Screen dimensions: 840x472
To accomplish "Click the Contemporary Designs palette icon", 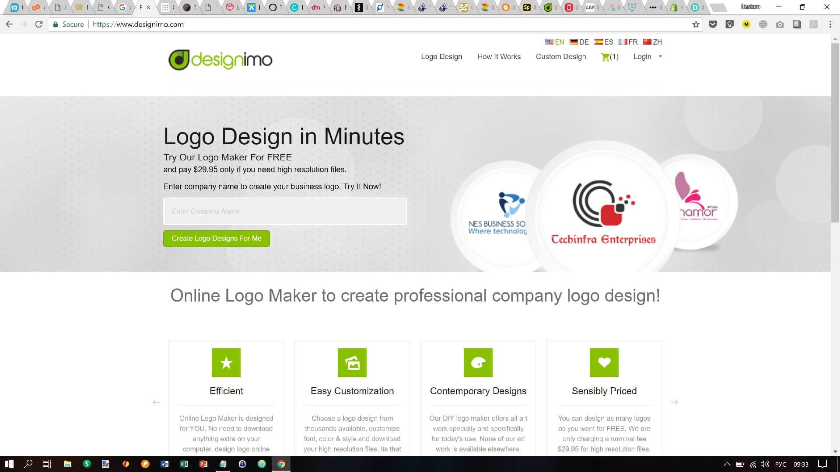I will tap(478, 363).
